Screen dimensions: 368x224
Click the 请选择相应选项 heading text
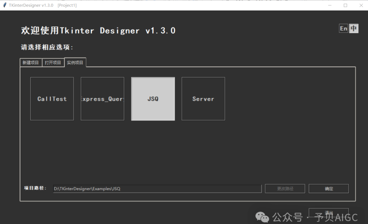47,47
